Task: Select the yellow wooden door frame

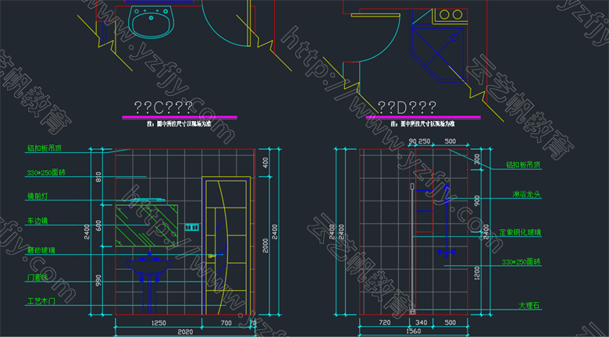Action: pos(226,246)
